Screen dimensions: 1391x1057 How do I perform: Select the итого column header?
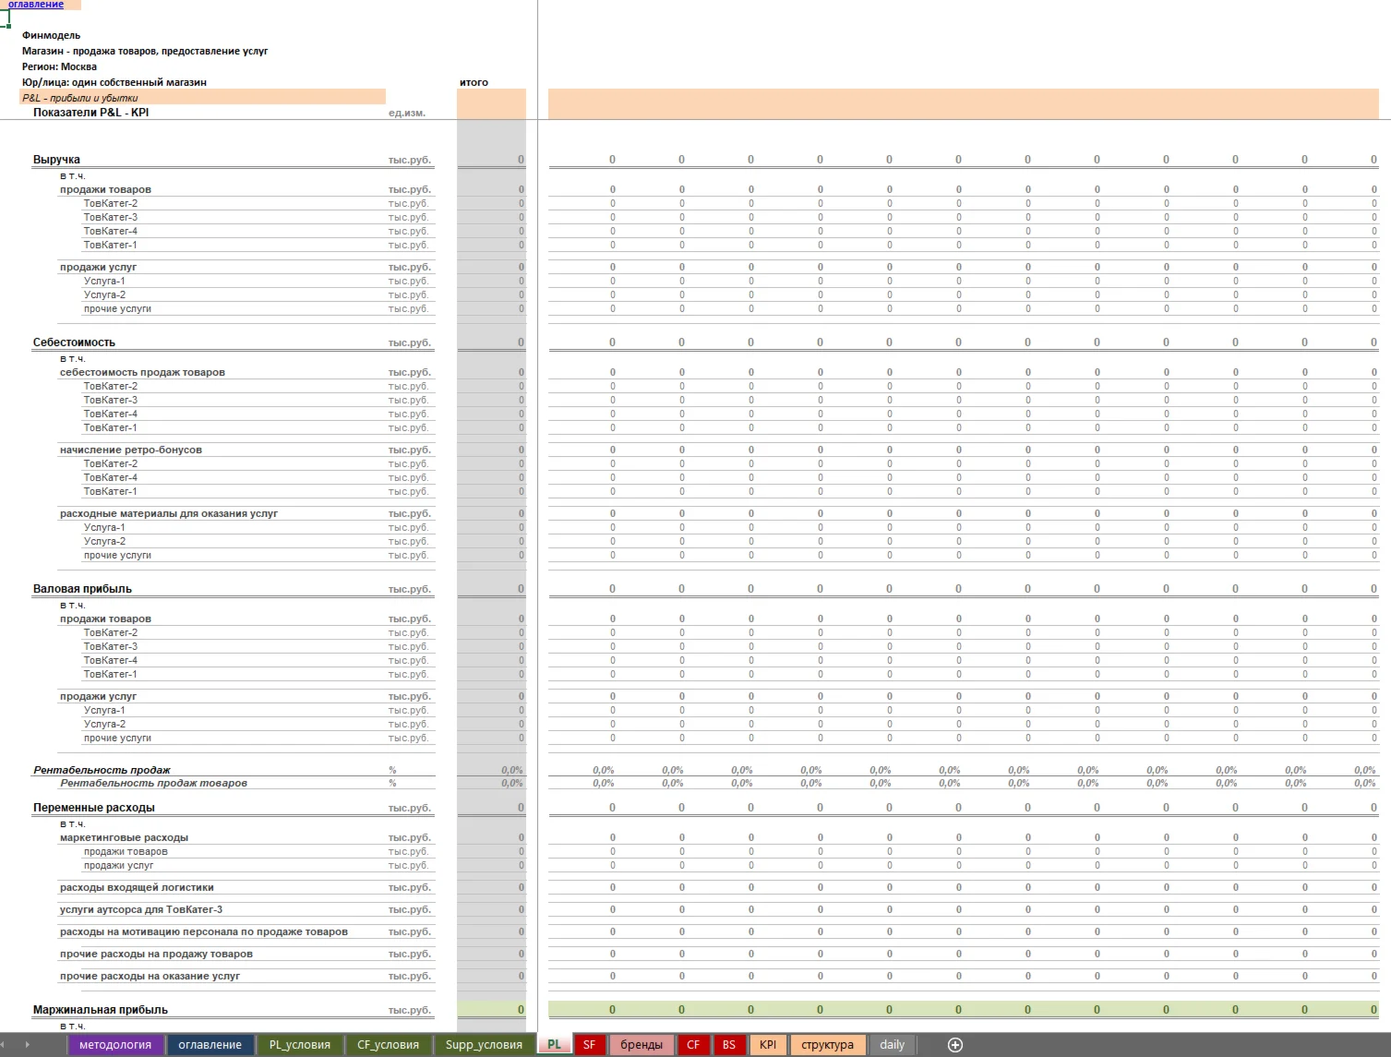(474, 82)
